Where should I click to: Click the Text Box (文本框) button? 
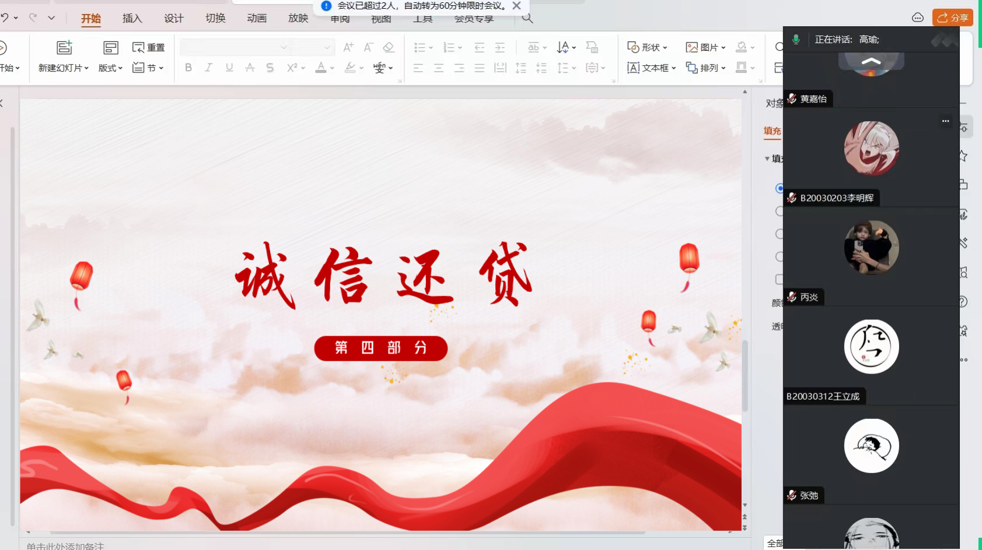coord(651,68)
